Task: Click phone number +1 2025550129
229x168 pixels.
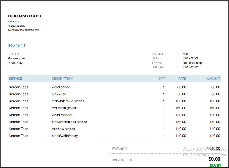Action: coord(16,26)
